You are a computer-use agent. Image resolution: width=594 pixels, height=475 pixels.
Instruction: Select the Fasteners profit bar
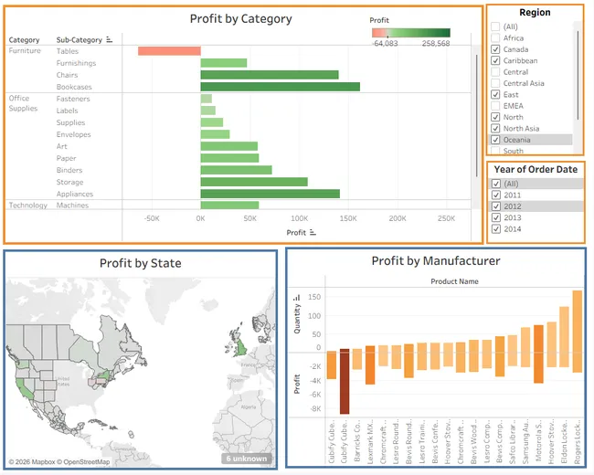207,99
